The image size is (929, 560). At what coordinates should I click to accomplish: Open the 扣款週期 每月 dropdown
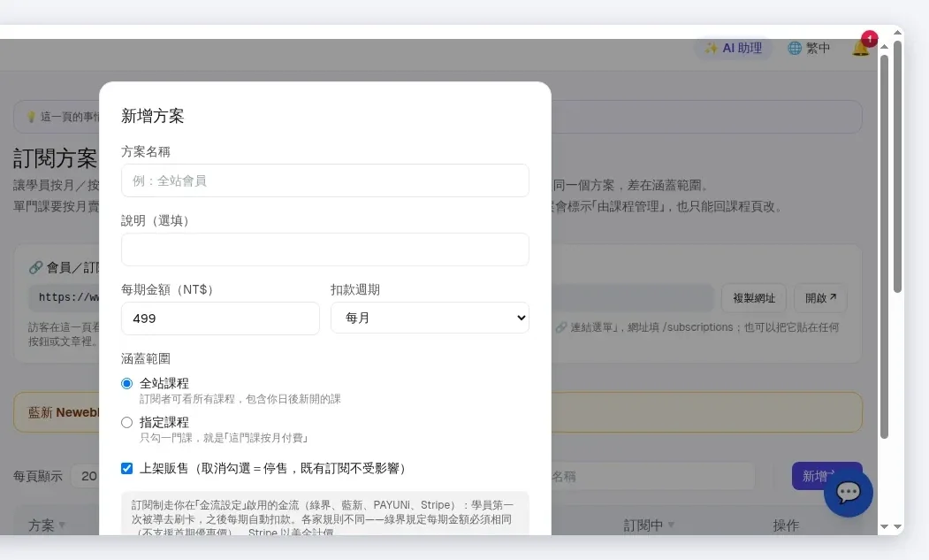(430, 318)
